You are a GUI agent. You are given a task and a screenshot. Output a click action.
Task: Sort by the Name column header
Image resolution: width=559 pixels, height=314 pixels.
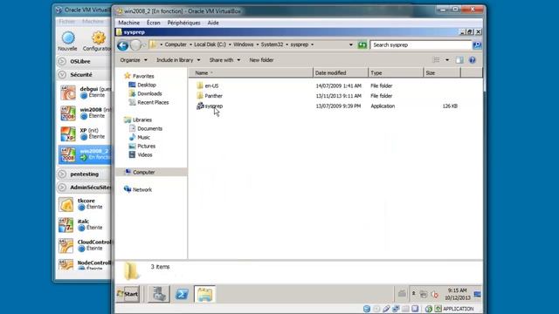[x=251, y=72]
